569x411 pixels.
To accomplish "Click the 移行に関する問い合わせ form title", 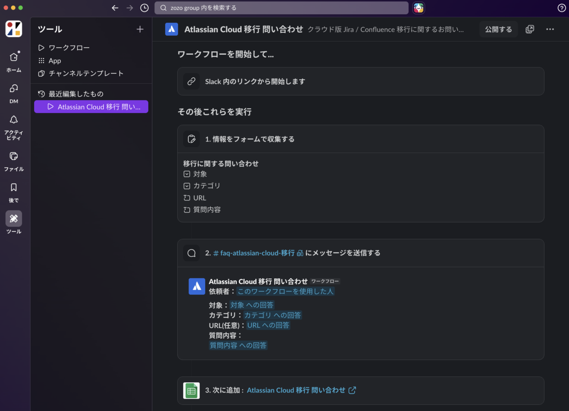I will click(x=221, y=164).
